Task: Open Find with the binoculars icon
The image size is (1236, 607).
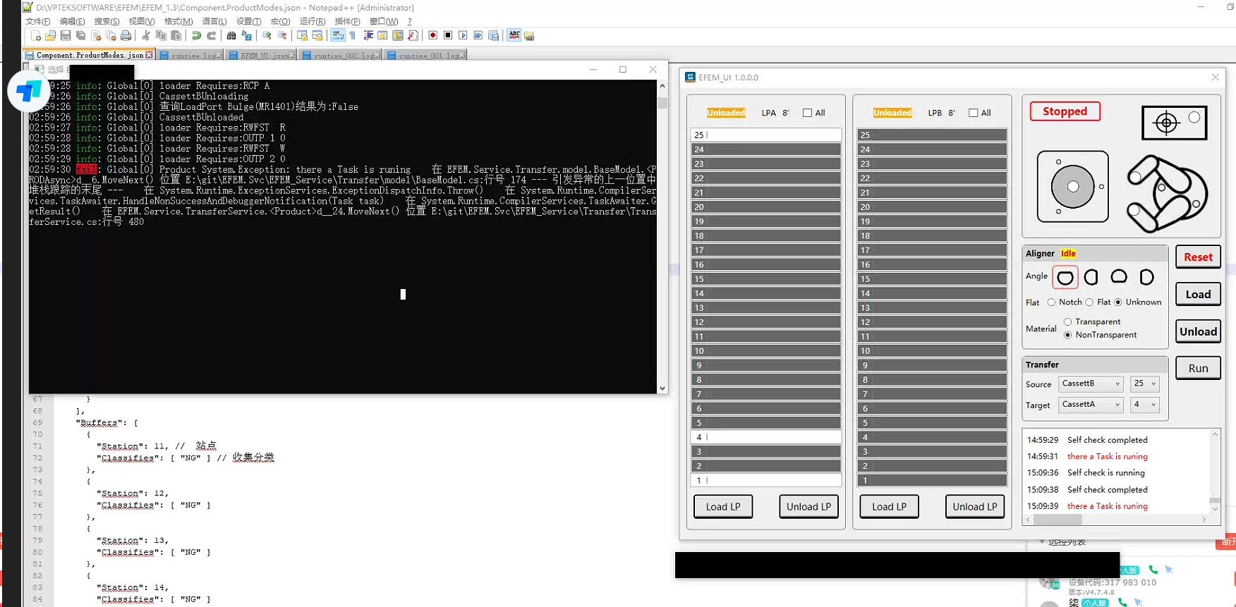Action: (231, 35)
